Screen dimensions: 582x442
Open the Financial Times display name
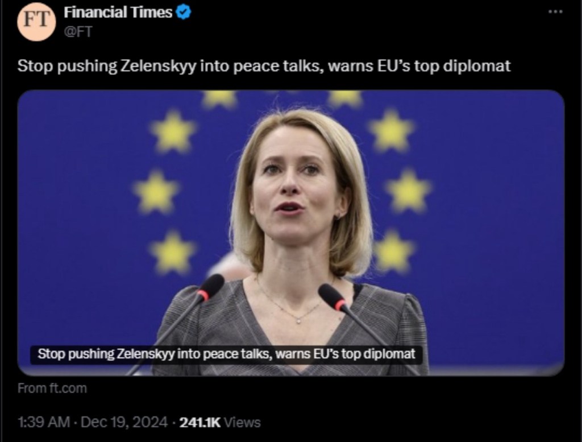(118, 13)
